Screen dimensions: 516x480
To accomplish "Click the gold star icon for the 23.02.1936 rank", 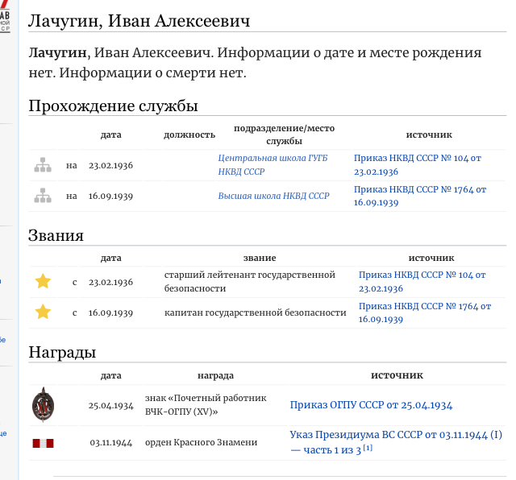I will [x=43, y=281].
